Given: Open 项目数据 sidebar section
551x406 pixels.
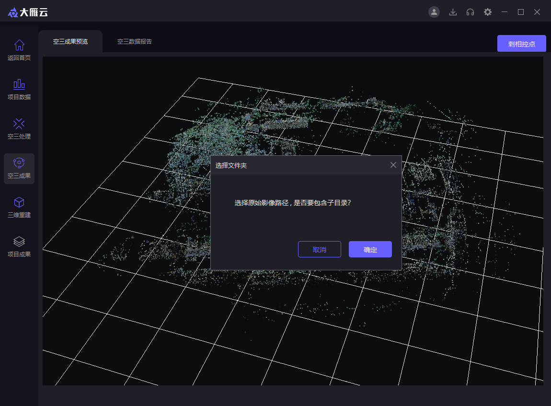Looking at the screenshot, I should pyautogui.click(x=19, y=90).
